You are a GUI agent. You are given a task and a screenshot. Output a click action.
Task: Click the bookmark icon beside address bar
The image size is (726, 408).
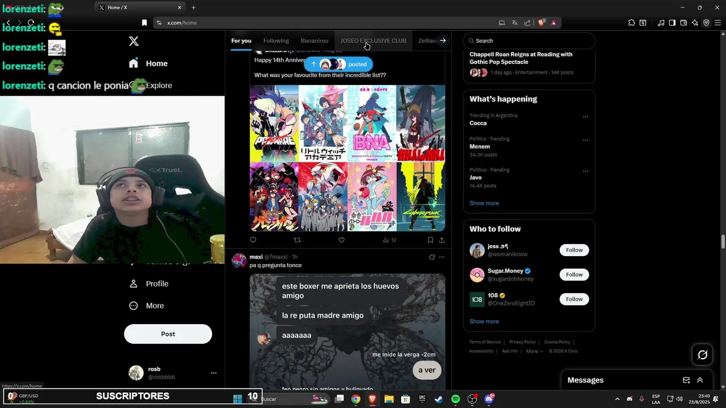[x=144, y=23]
